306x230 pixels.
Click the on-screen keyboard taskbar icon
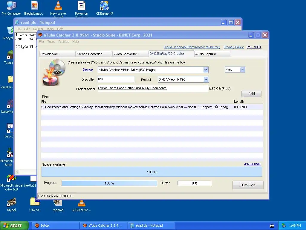click(x=272, y=226)
